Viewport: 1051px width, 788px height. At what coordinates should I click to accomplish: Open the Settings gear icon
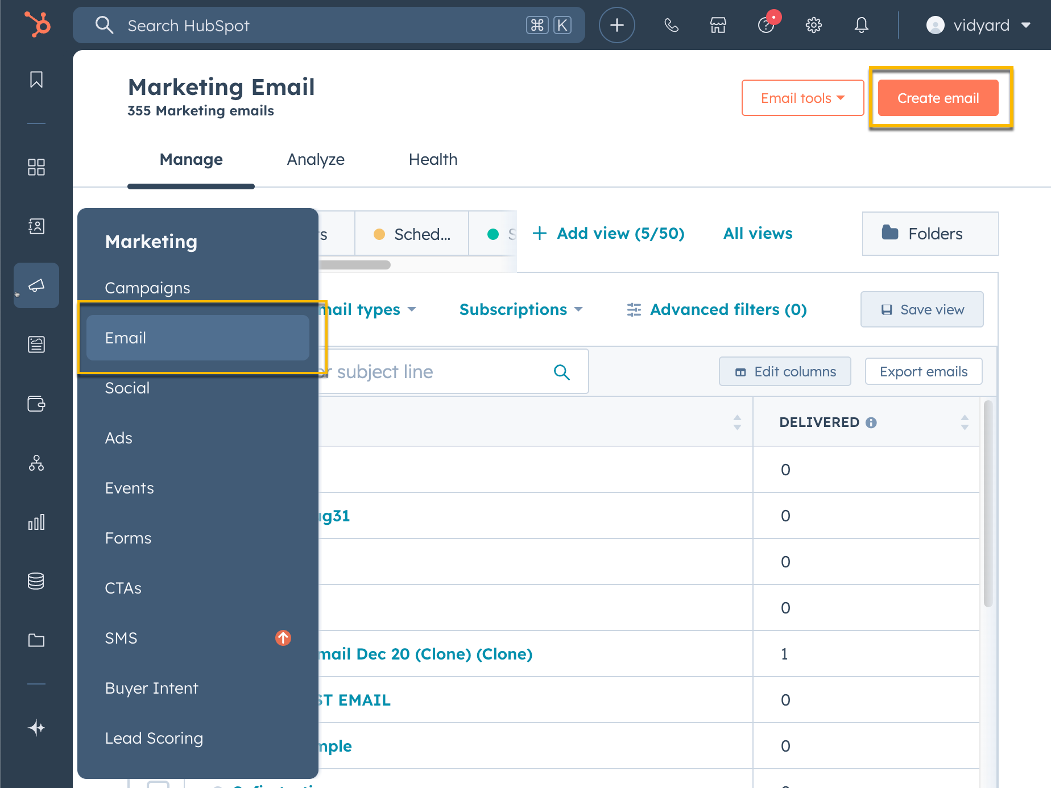tap(814, 25)
